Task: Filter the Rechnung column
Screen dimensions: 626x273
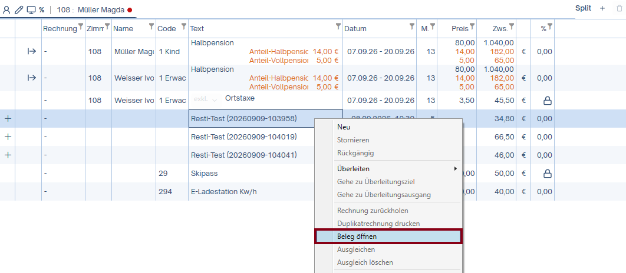Action: [x=81, y=26]
